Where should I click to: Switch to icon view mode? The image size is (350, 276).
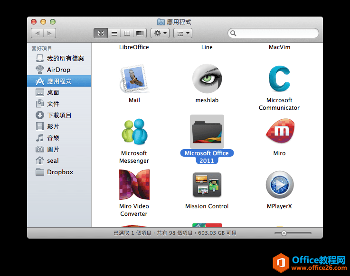[x=101, y=33]
